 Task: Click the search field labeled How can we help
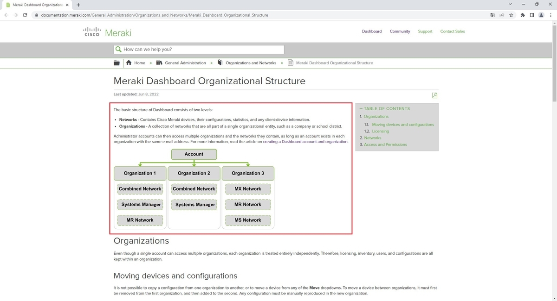pyautogui.click(x=200, y=49)
